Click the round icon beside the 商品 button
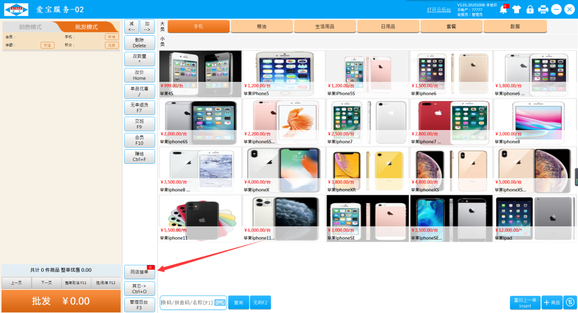The image size is (578, 313). pos(570,303)
